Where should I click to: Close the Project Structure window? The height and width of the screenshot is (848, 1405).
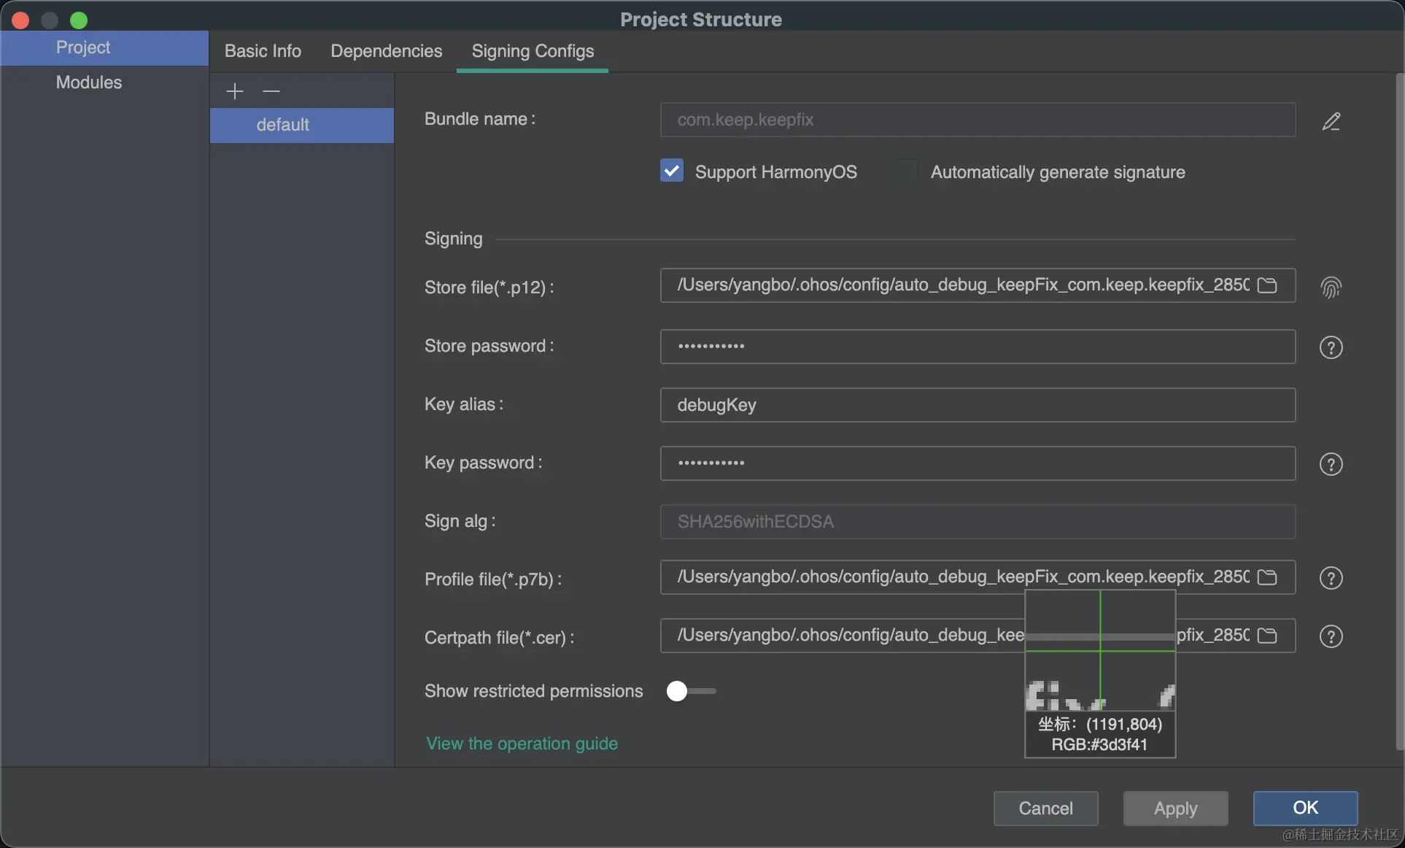(x=20, y=20)
